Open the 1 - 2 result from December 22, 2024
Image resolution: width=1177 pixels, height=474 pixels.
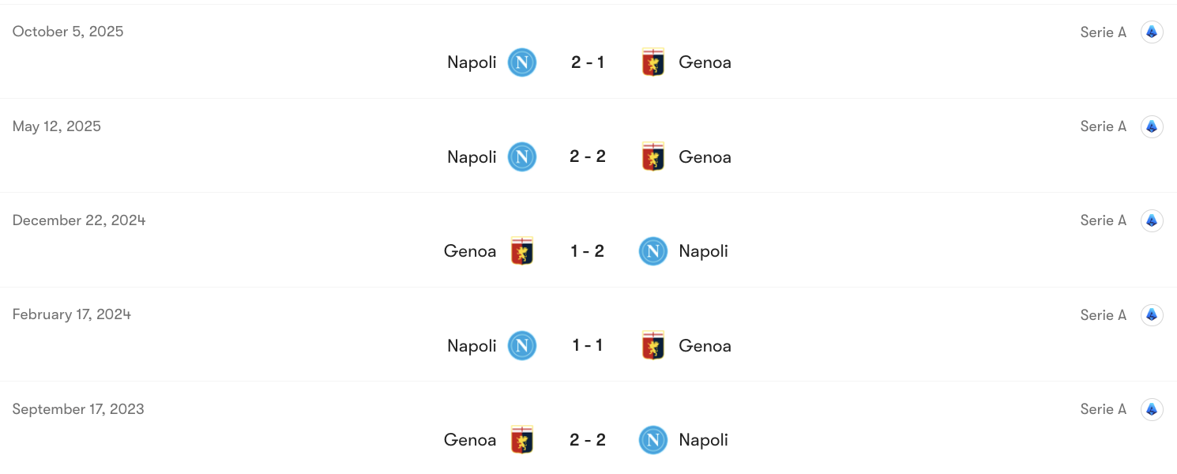tap(588, 250)
